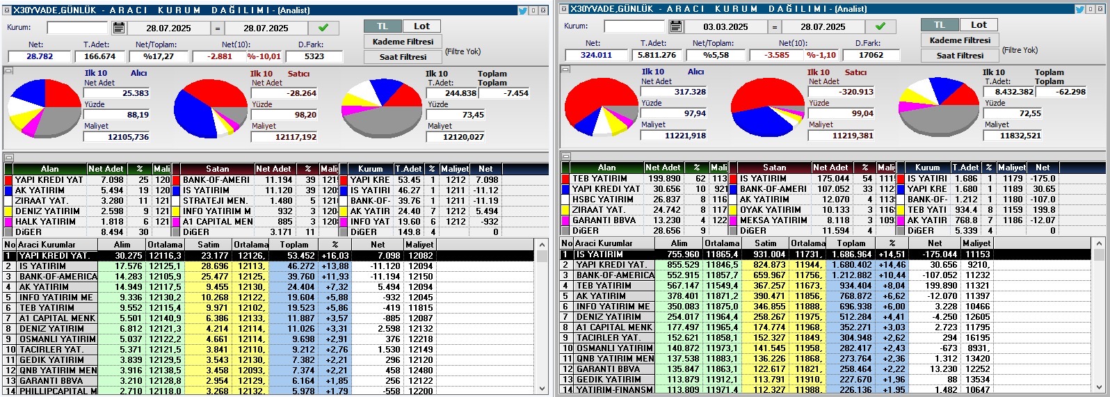The image size is (1110, 397).
Task: Click MEKSA YATIRIM in right Satan list
Action: coord(773,220)
